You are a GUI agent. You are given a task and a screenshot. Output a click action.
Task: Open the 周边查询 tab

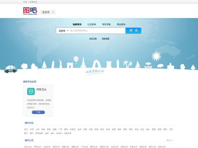[x=121, y=24]
